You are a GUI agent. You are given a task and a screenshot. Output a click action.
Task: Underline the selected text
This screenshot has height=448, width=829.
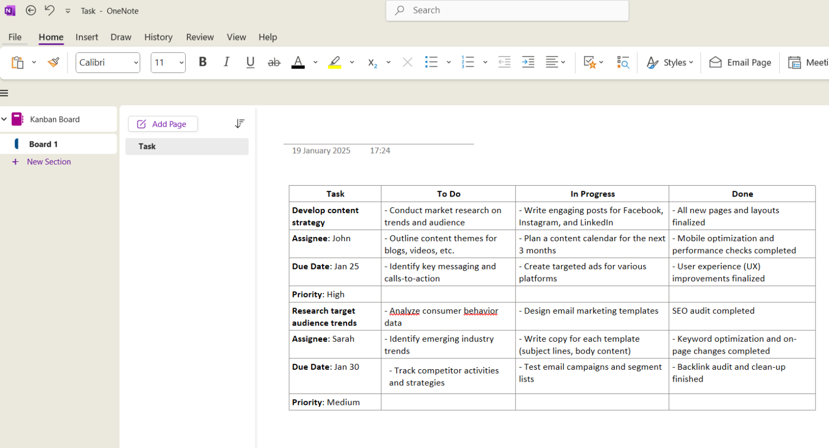(250, 62)
